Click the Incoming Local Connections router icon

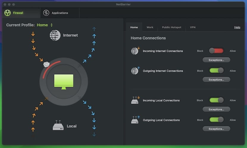coord(135,100)
